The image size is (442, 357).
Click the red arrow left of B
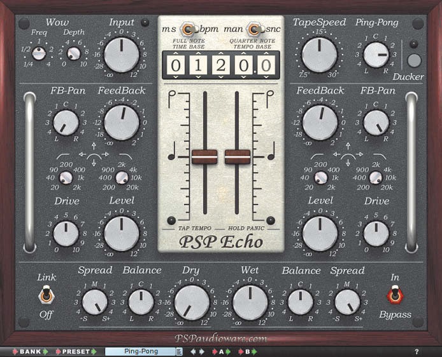click(x=241, y=351)
